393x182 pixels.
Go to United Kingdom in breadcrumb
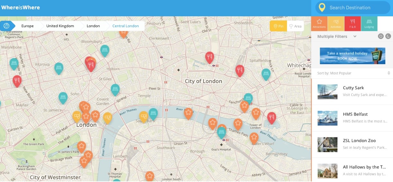coord(60,26)
